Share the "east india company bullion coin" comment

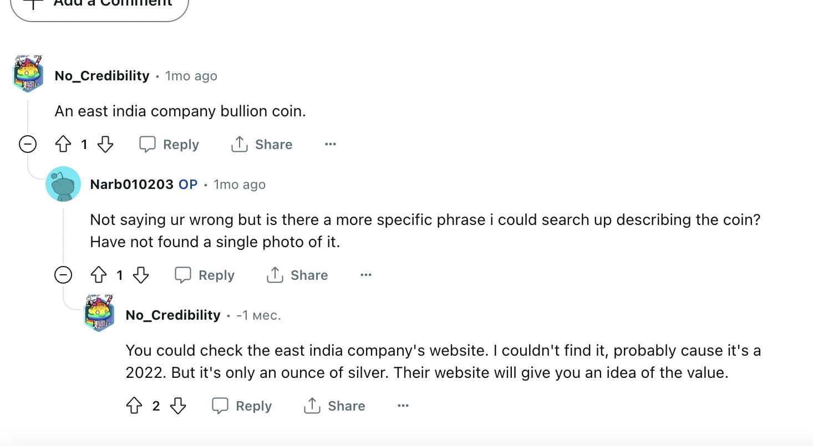pyautogui.click(x=262, y=145)
